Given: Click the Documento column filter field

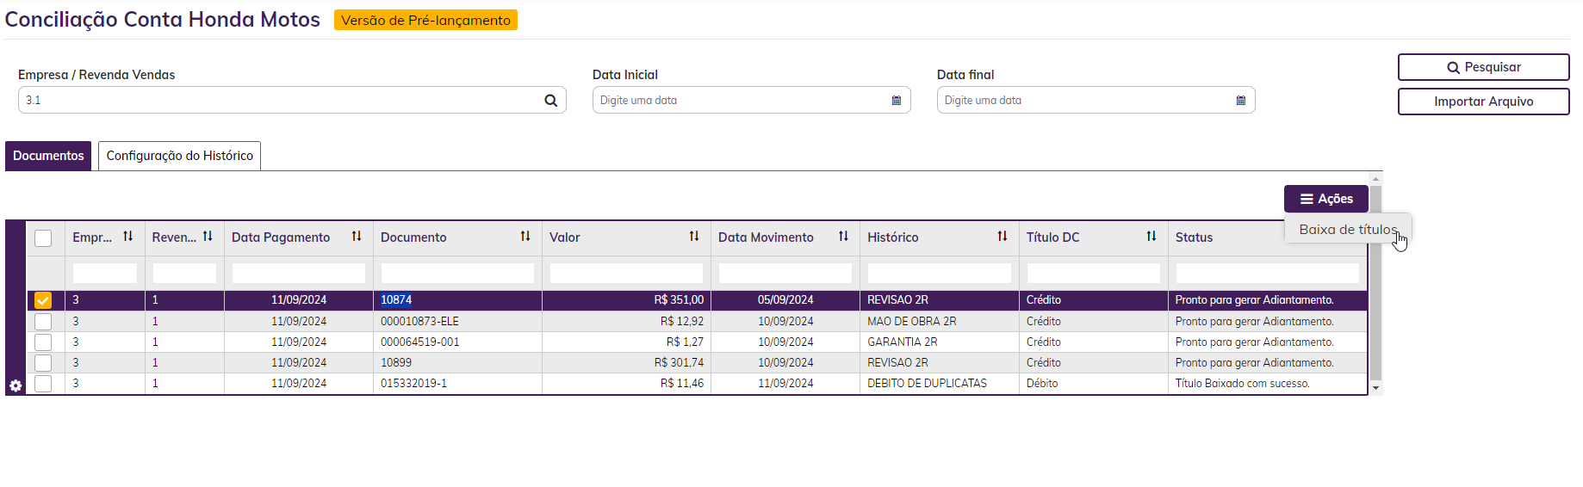Looking at the screenshot, I should click(x=457, y=274).
